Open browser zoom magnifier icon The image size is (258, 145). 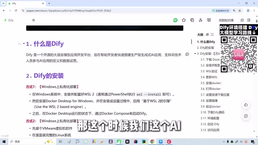tap(234, 10)
